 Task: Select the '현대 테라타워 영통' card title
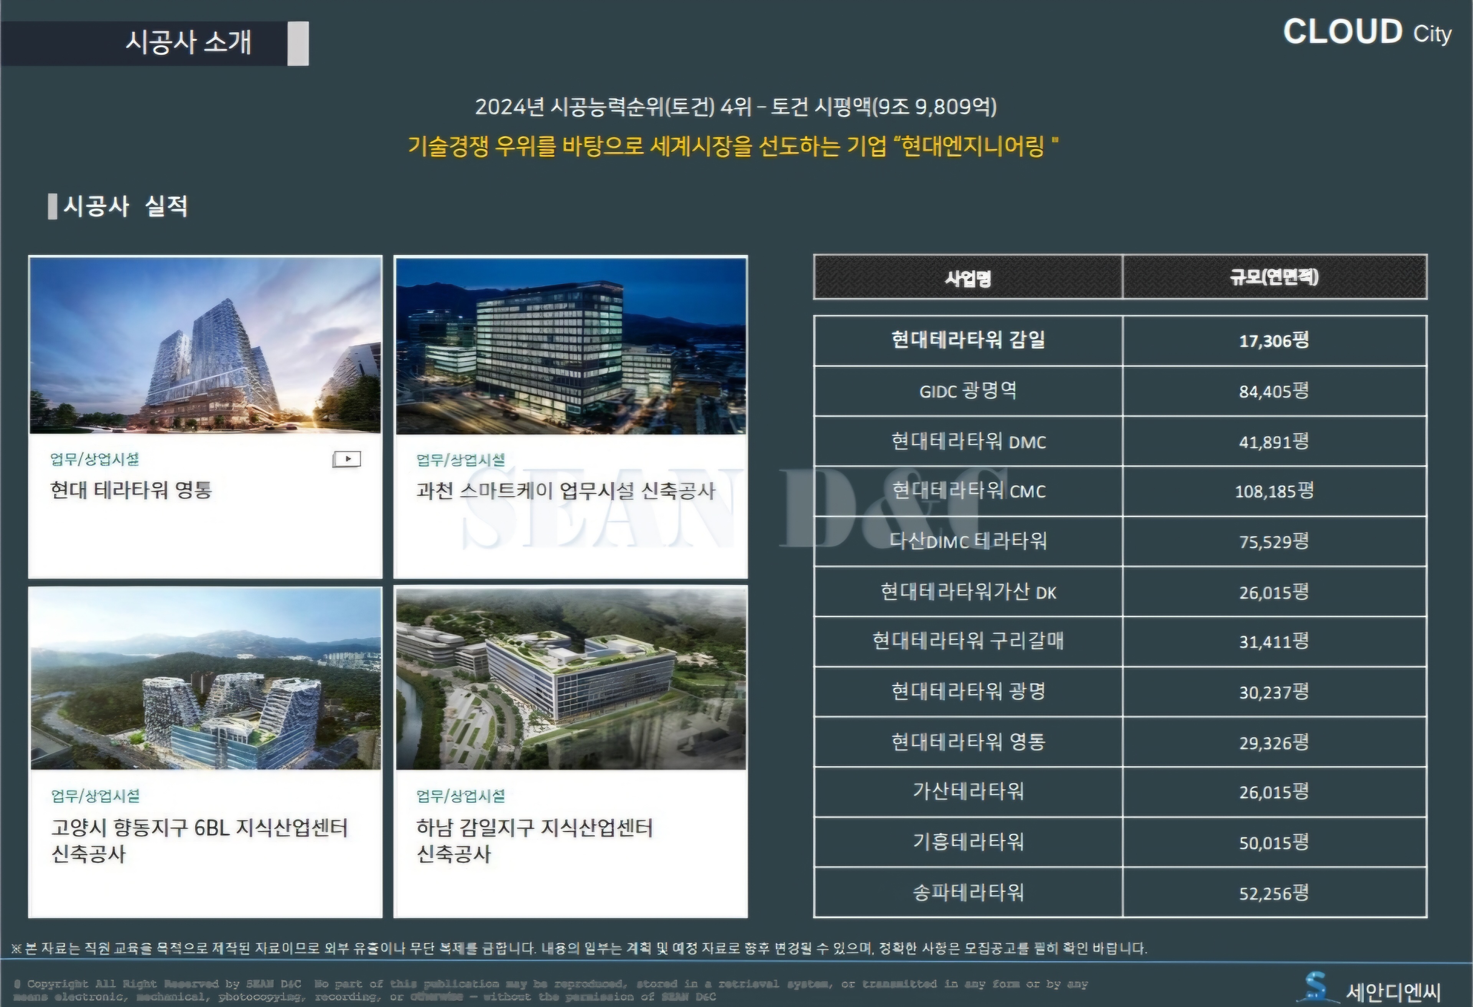pyautogui.click(x=131, y=490)
